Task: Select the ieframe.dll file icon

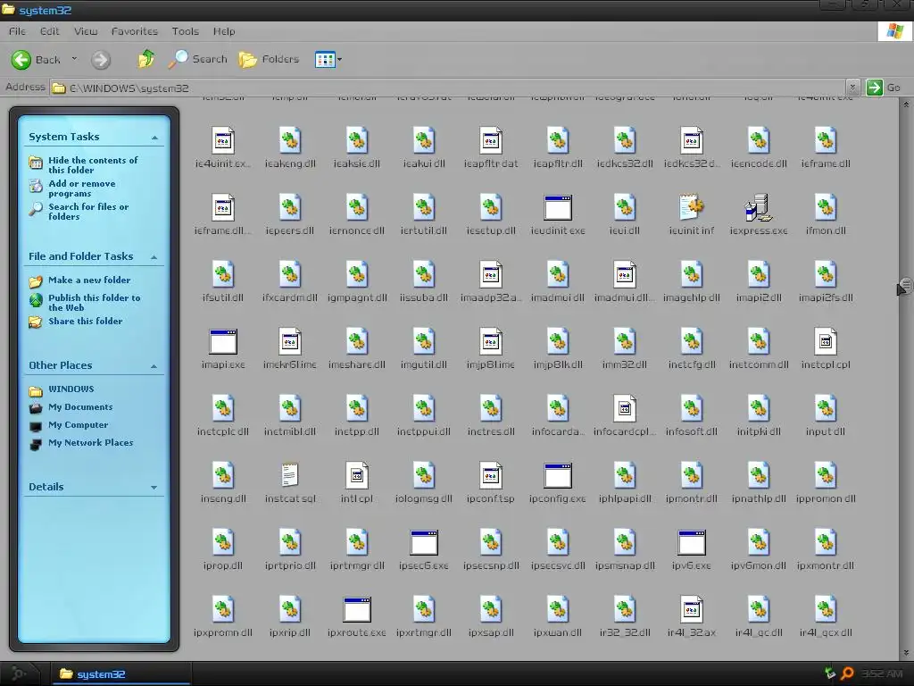Action: pos(825,140)
